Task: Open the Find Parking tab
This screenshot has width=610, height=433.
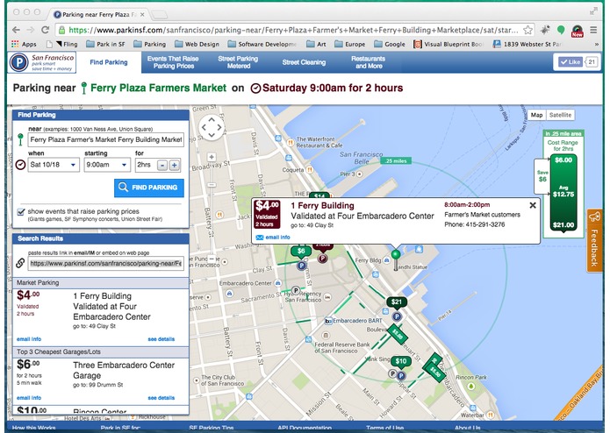Action: (x=109, y=62)
